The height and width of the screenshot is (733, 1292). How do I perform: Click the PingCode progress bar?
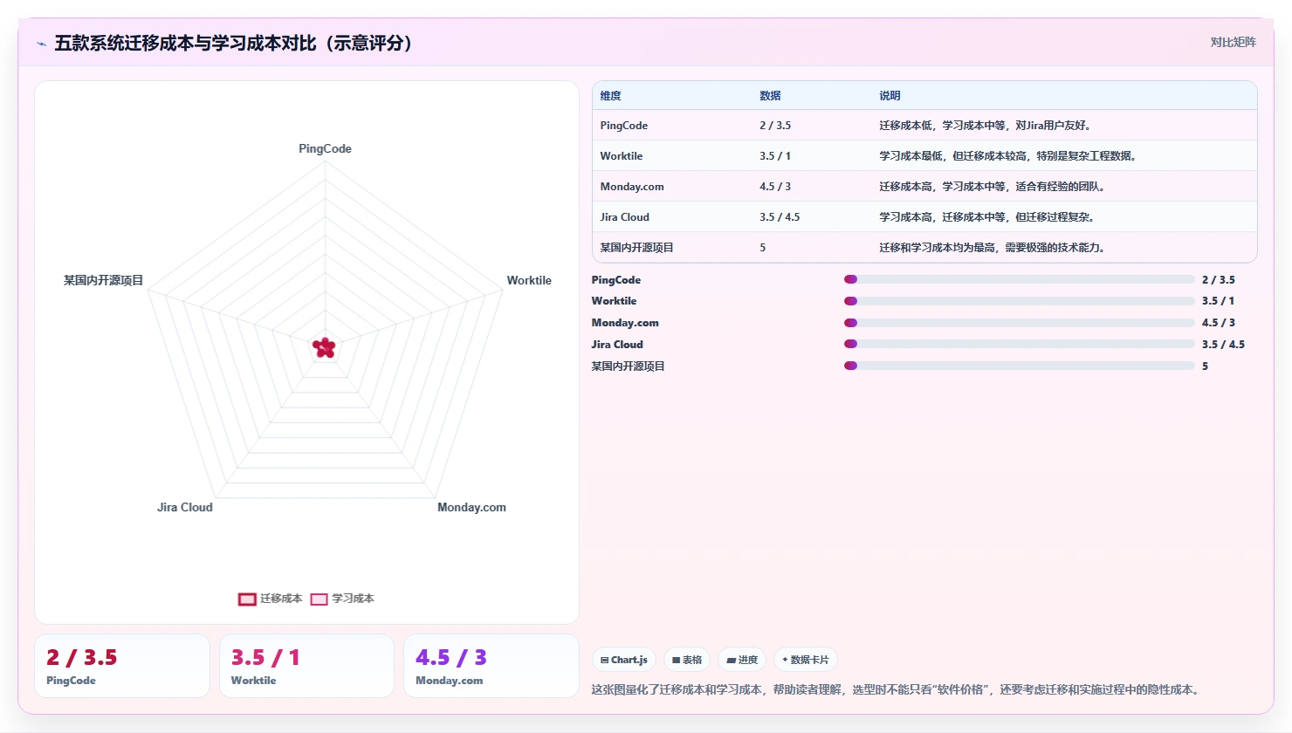[1019, 279]
